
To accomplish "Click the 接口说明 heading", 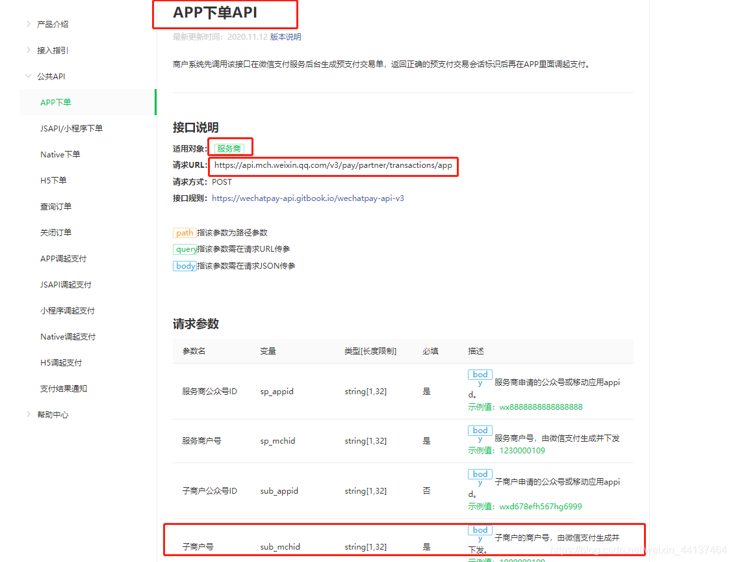I will pos(196,127).
